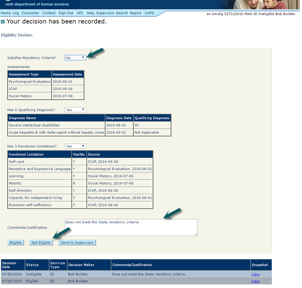
Task: Open the Has 3 Functional Limitations dropdown
Action: 75,146
